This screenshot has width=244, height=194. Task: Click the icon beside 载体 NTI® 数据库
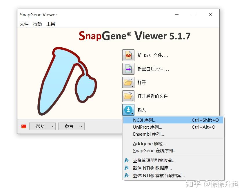[127, 168]
